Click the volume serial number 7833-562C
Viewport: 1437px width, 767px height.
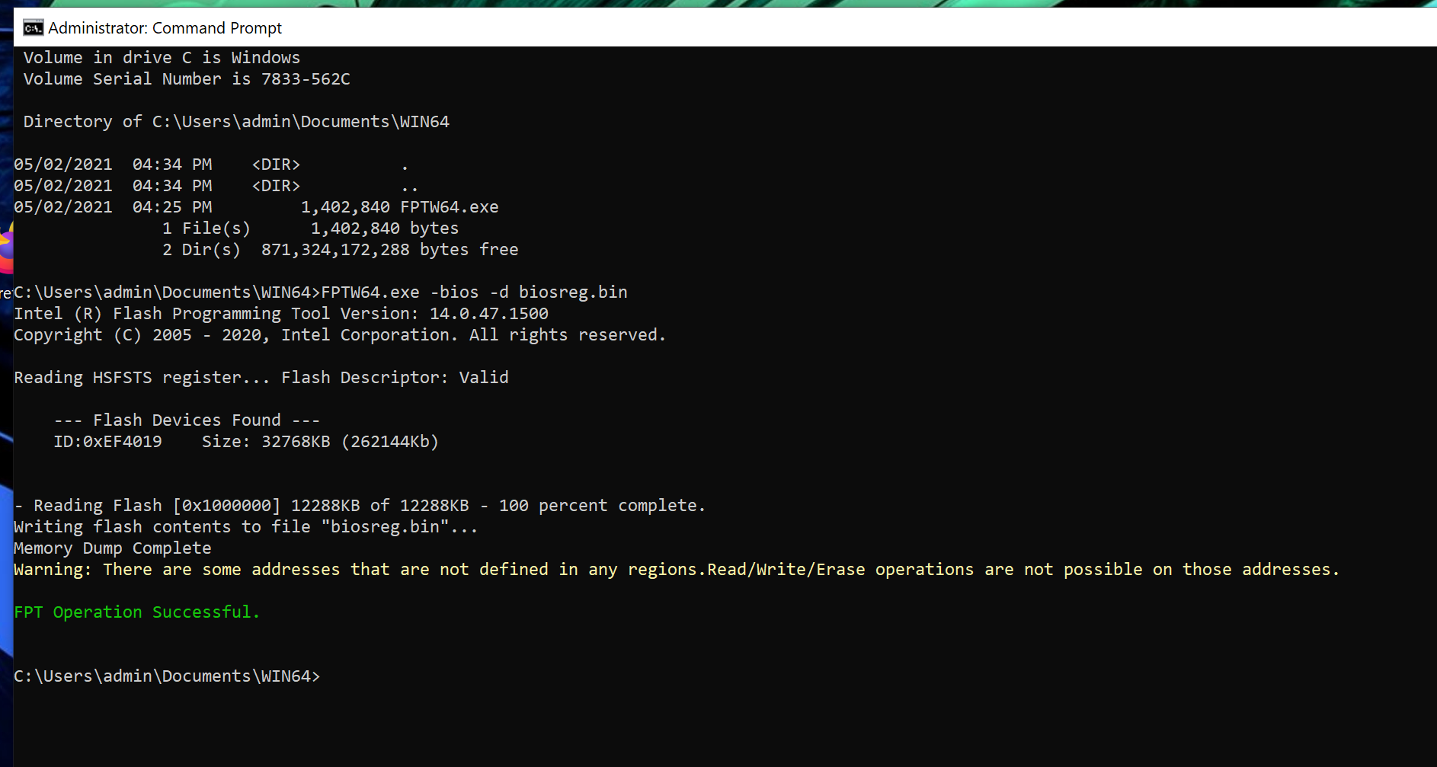click(306, 79)
